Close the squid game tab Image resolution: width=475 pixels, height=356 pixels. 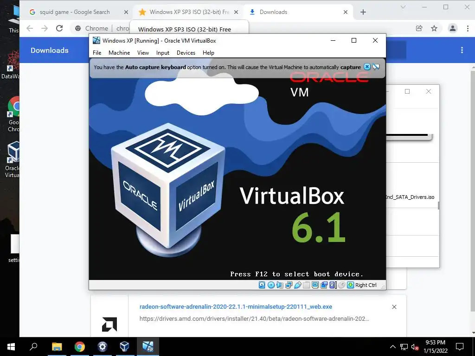click(x=126, y=12)
